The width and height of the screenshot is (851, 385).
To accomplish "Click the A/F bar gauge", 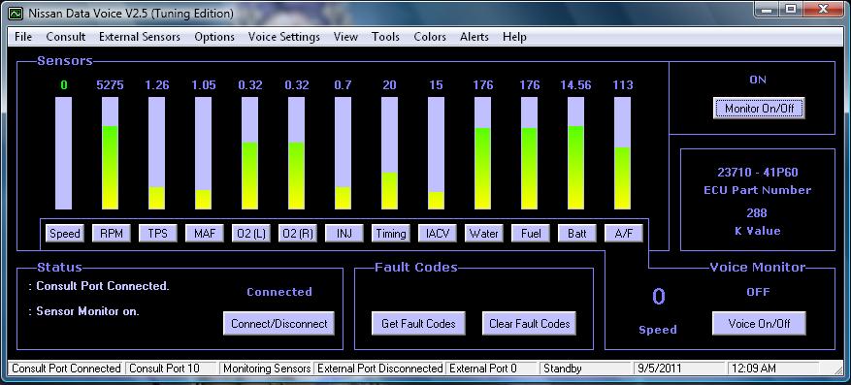I will tap(623, 153).
